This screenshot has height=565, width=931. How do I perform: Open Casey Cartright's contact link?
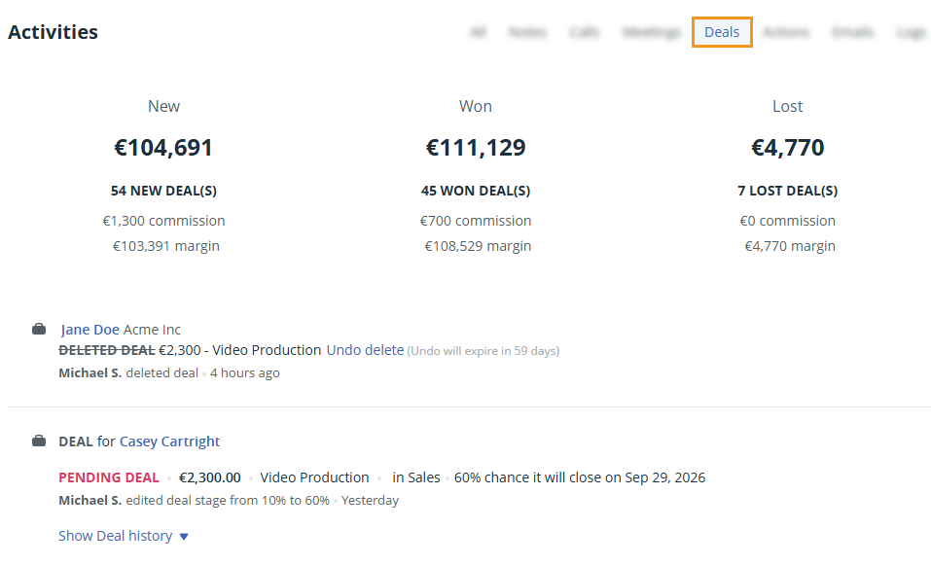[170, 441]
